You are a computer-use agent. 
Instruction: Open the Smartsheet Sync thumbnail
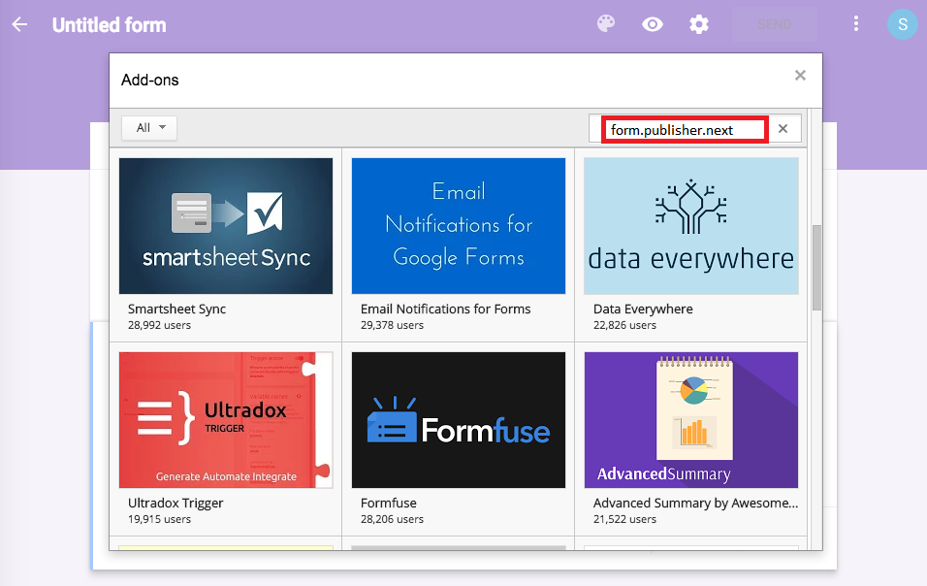[x=226, y=226]
